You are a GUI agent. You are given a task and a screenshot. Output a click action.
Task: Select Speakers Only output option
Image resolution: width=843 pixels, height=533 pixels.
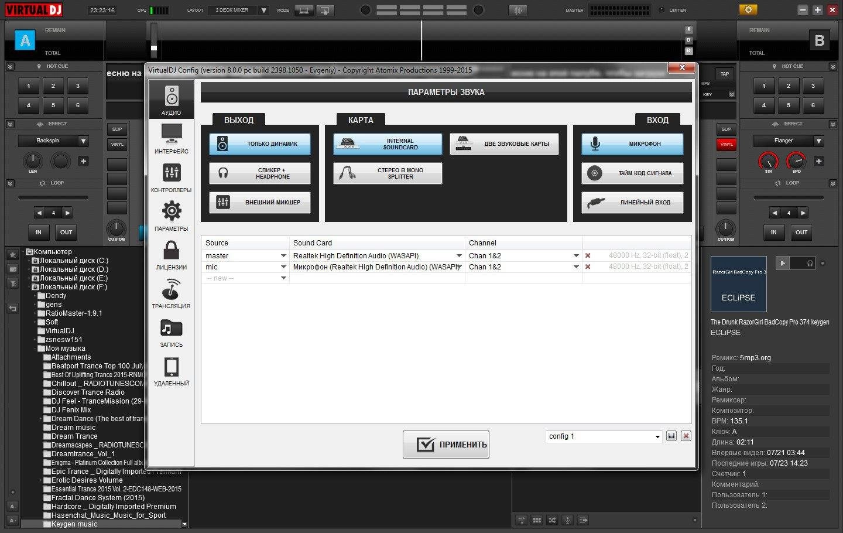[260, 143]
